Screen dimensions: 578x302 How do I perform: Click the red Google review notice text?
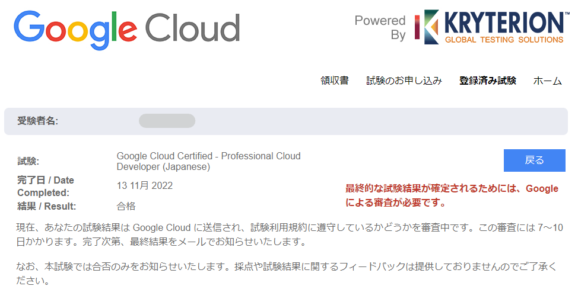(452, 195)
